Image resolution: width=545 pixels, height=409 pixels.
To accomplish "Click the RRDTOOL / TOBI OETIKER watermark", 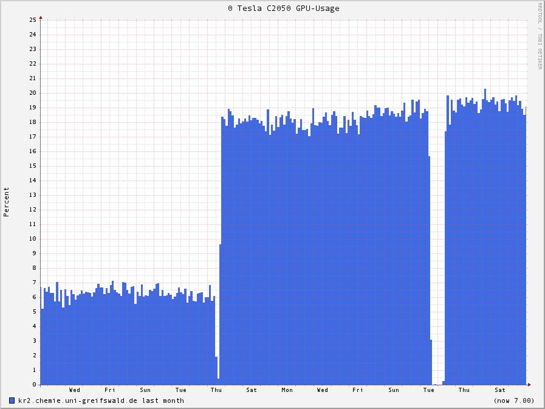I will pos(539,36).
